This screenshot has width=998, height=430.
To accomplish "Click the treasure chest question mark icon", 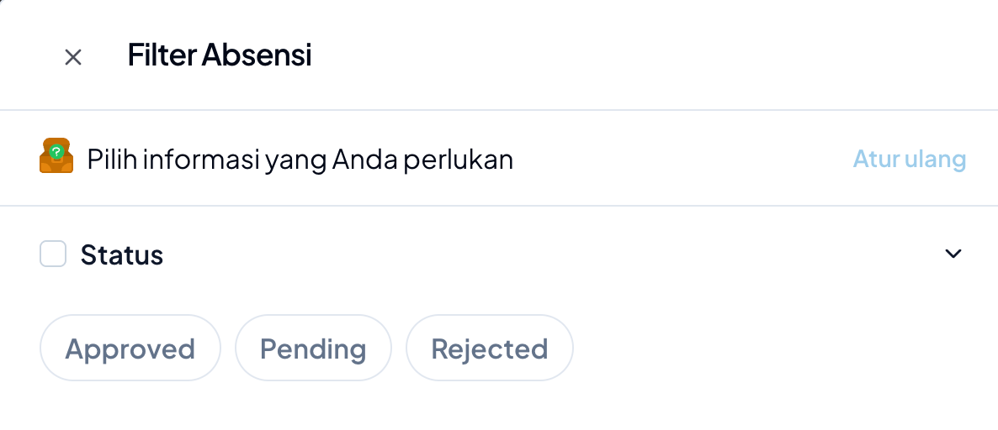I will (56, 156).
